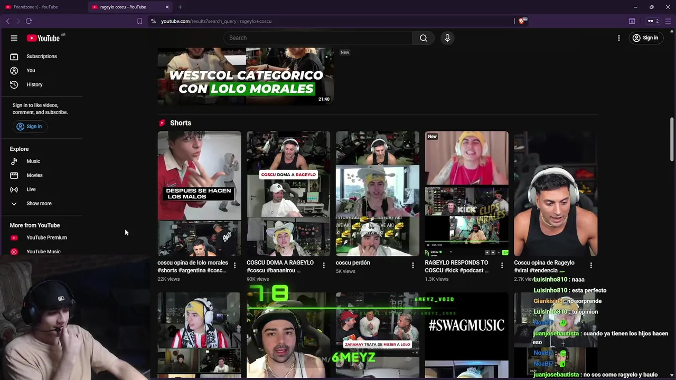
Task: Click the Subscriptions sidebar icon
Action: [x=14, y=56]
